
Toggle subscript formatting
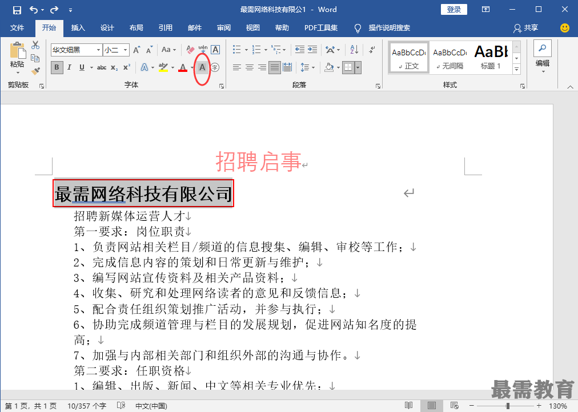tap(114, 67)
